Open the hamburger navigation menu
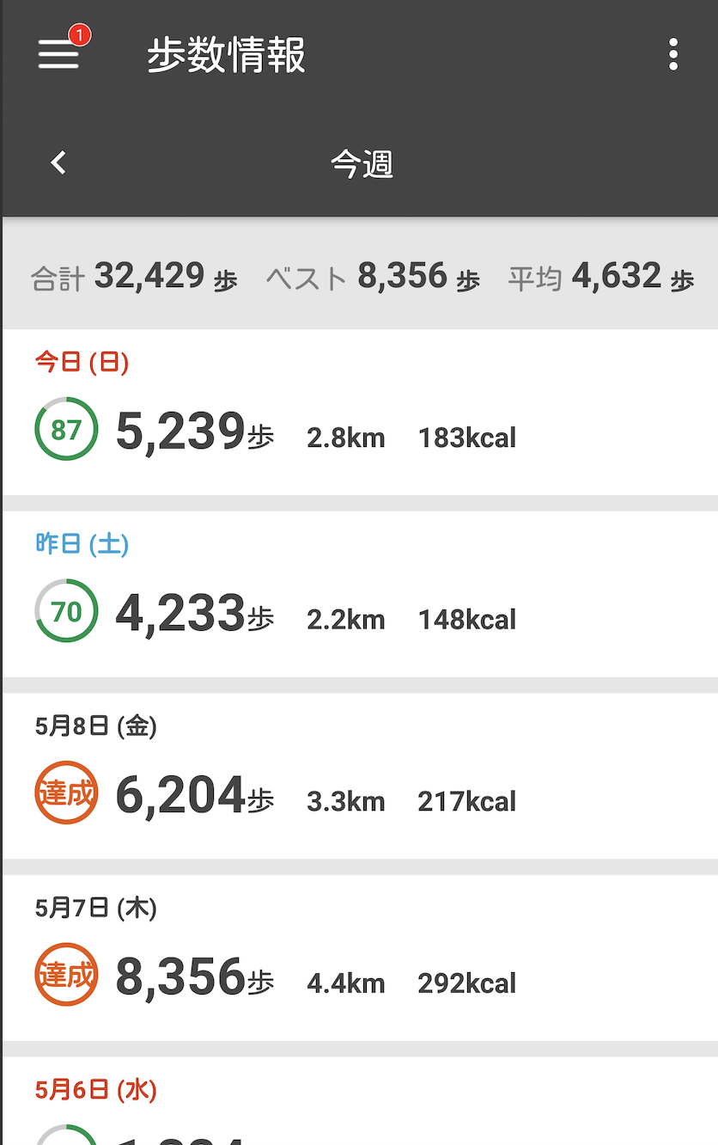This screenshot has height=1145, width=718. (x=58, y=55)
